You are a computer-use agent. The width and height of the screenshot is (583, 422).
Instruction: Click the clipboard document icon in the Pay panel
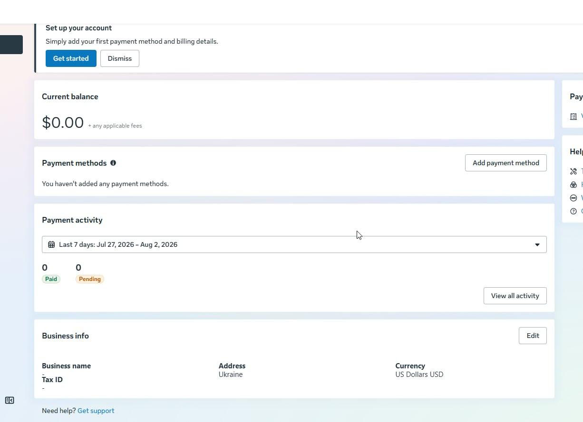pyautogui.click(x=573, y=116)
